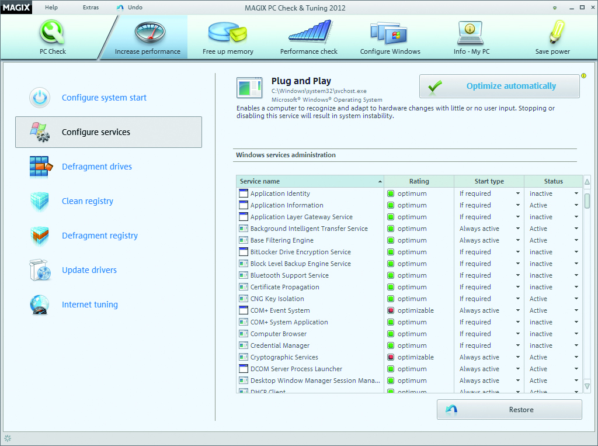Select the COM+ System Application service row
Image resolution: width=598 pixels, height=446 pixels.
coord(409,322)
